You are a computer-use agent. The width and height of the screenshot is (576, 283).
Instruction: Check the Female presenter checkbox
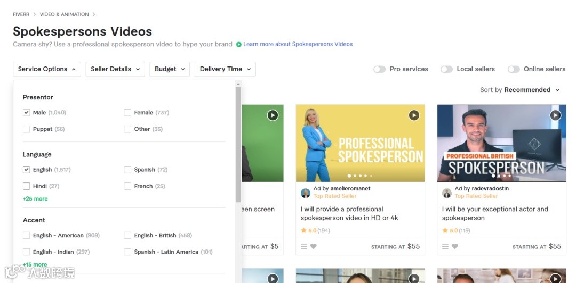pyautogui.click(x=127, y=113)
